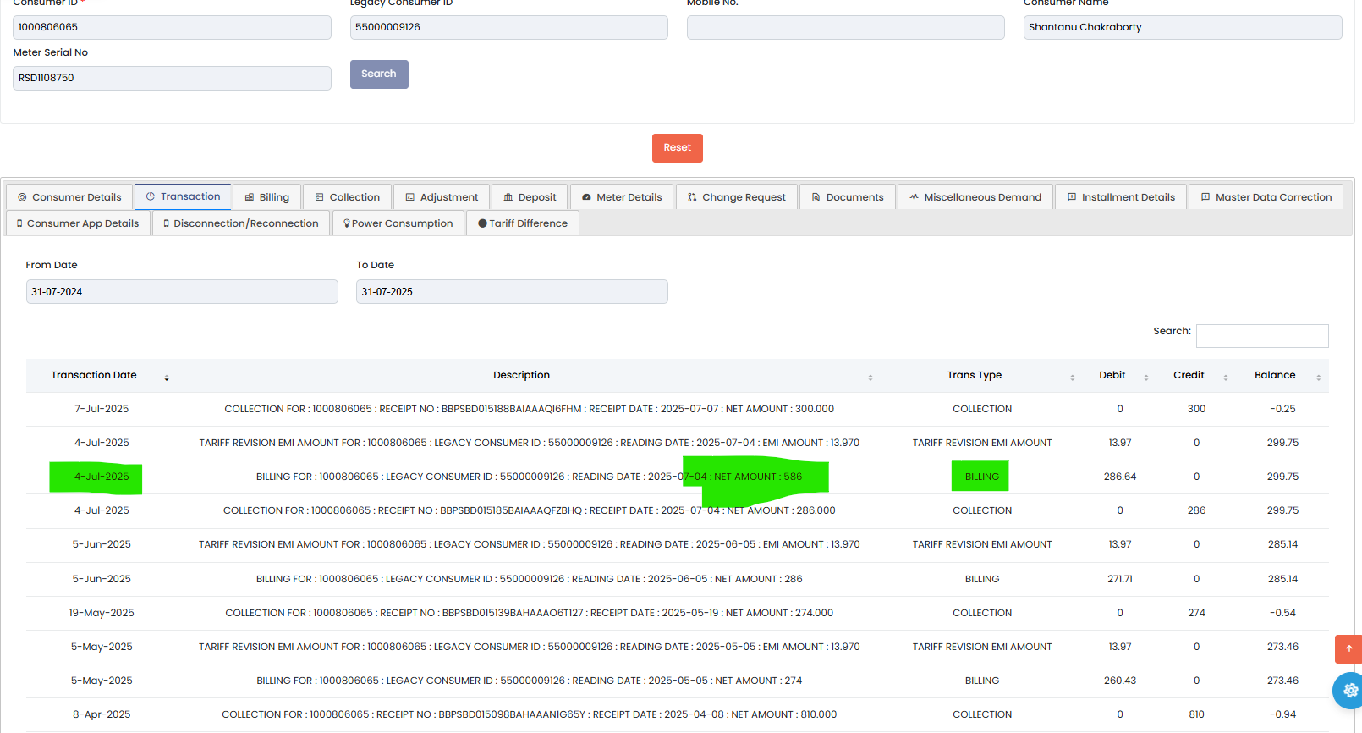Click the Search button
This screenshot has width=1362, height=733.
click(379, 74)
